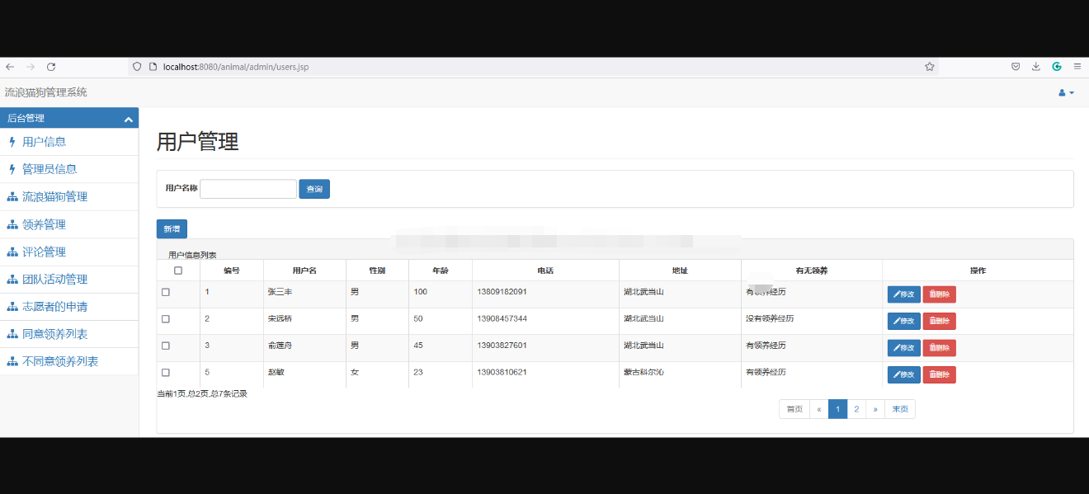Bookmark this page with star icon
Viewport: 1089px width, 494px height.
[929, 67]
